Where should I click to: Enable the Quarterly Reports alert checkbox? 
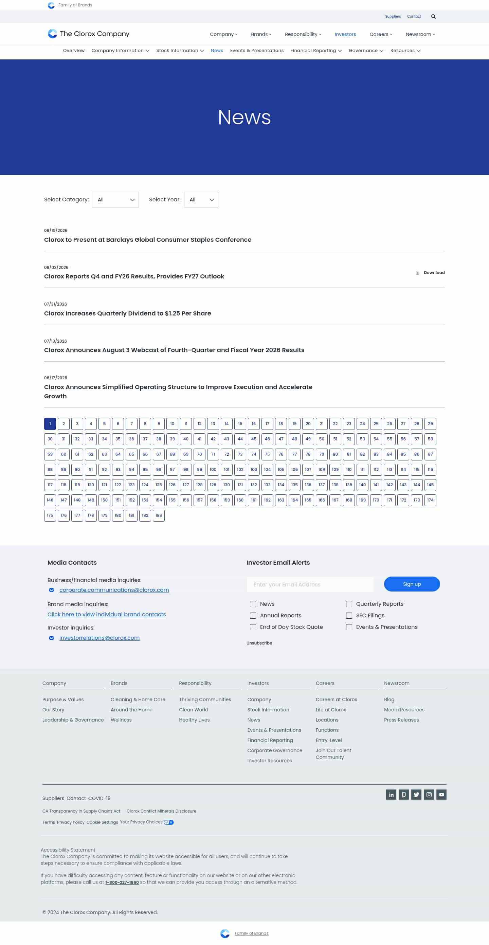pos(349,604)
